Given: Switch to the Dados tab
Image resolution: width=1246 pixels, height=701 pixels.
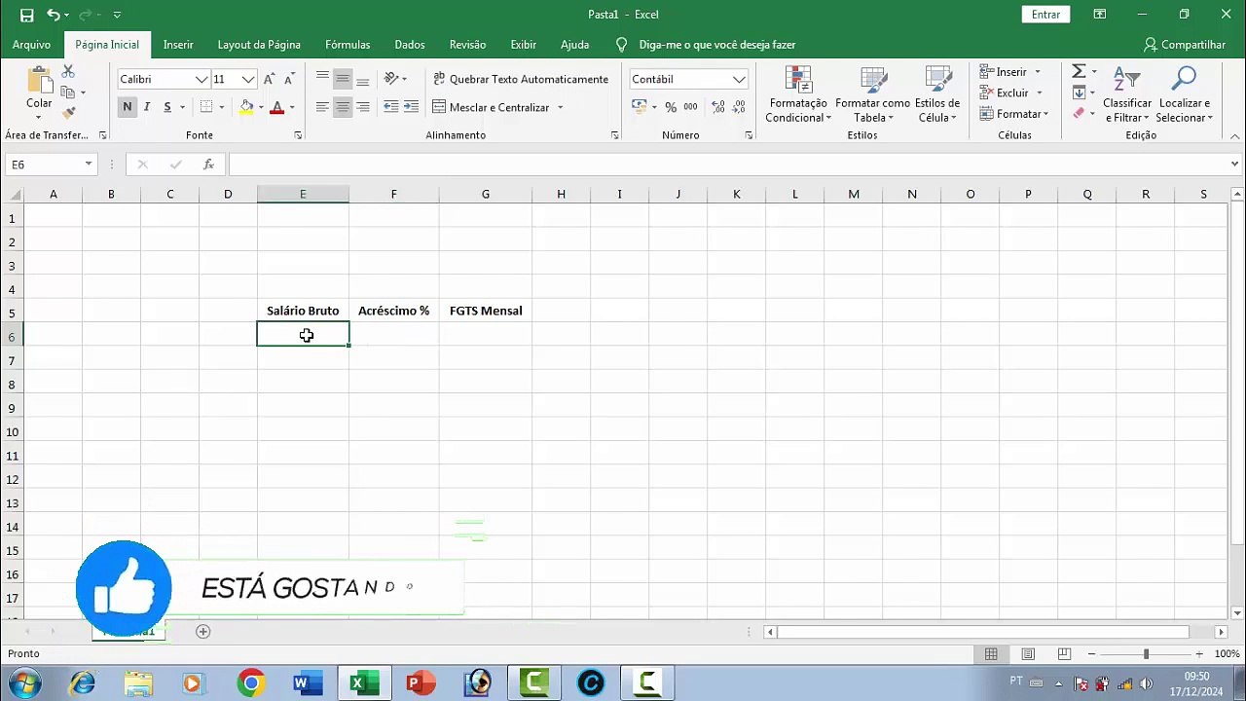Looking at the screenshot, I should click(x=410, y=45).
